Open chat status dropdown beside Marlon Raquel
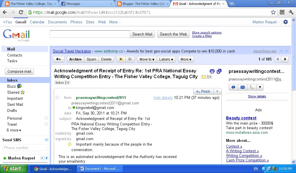The width and height of the screenshot is (296, 173). 42,158
